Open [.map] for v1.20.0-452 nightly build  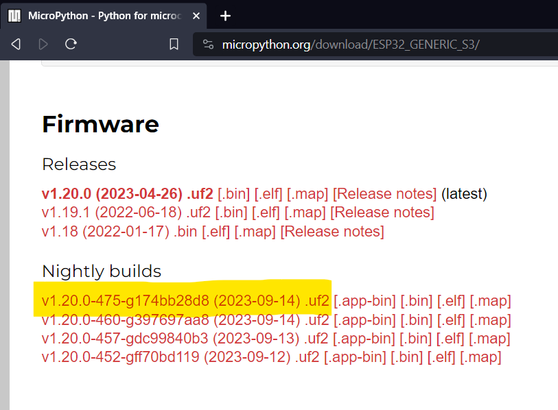480,357
